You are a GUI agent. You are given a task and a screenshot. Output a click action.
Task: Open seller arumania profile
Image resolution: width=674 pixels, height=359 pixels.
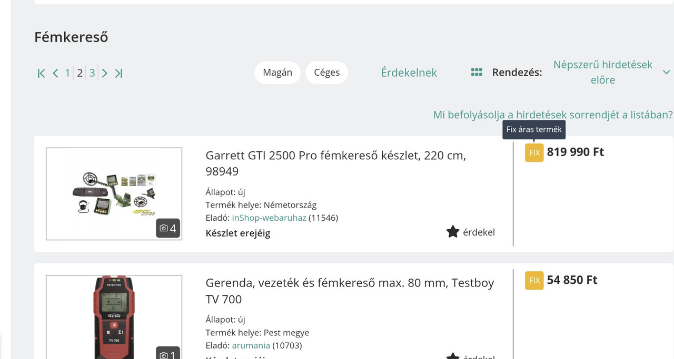tap(251, 345)
